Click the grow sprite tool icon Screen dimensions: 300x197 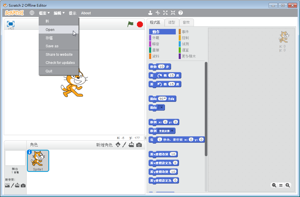coord(166,13)
